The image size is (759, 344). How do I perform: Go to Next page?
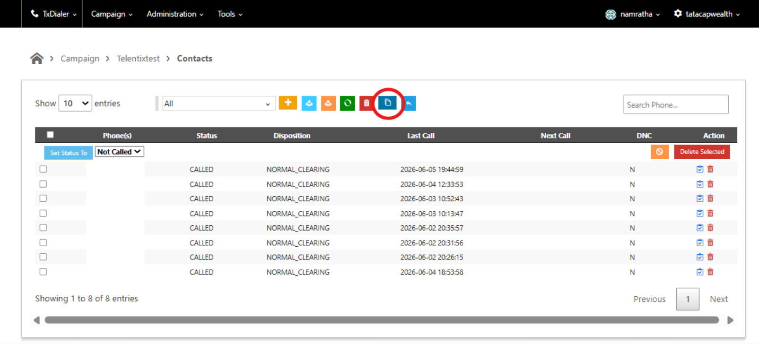718,299
